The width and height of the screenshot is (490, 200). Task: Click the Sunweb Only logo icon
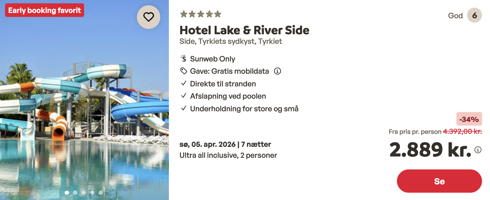[184, 59]
